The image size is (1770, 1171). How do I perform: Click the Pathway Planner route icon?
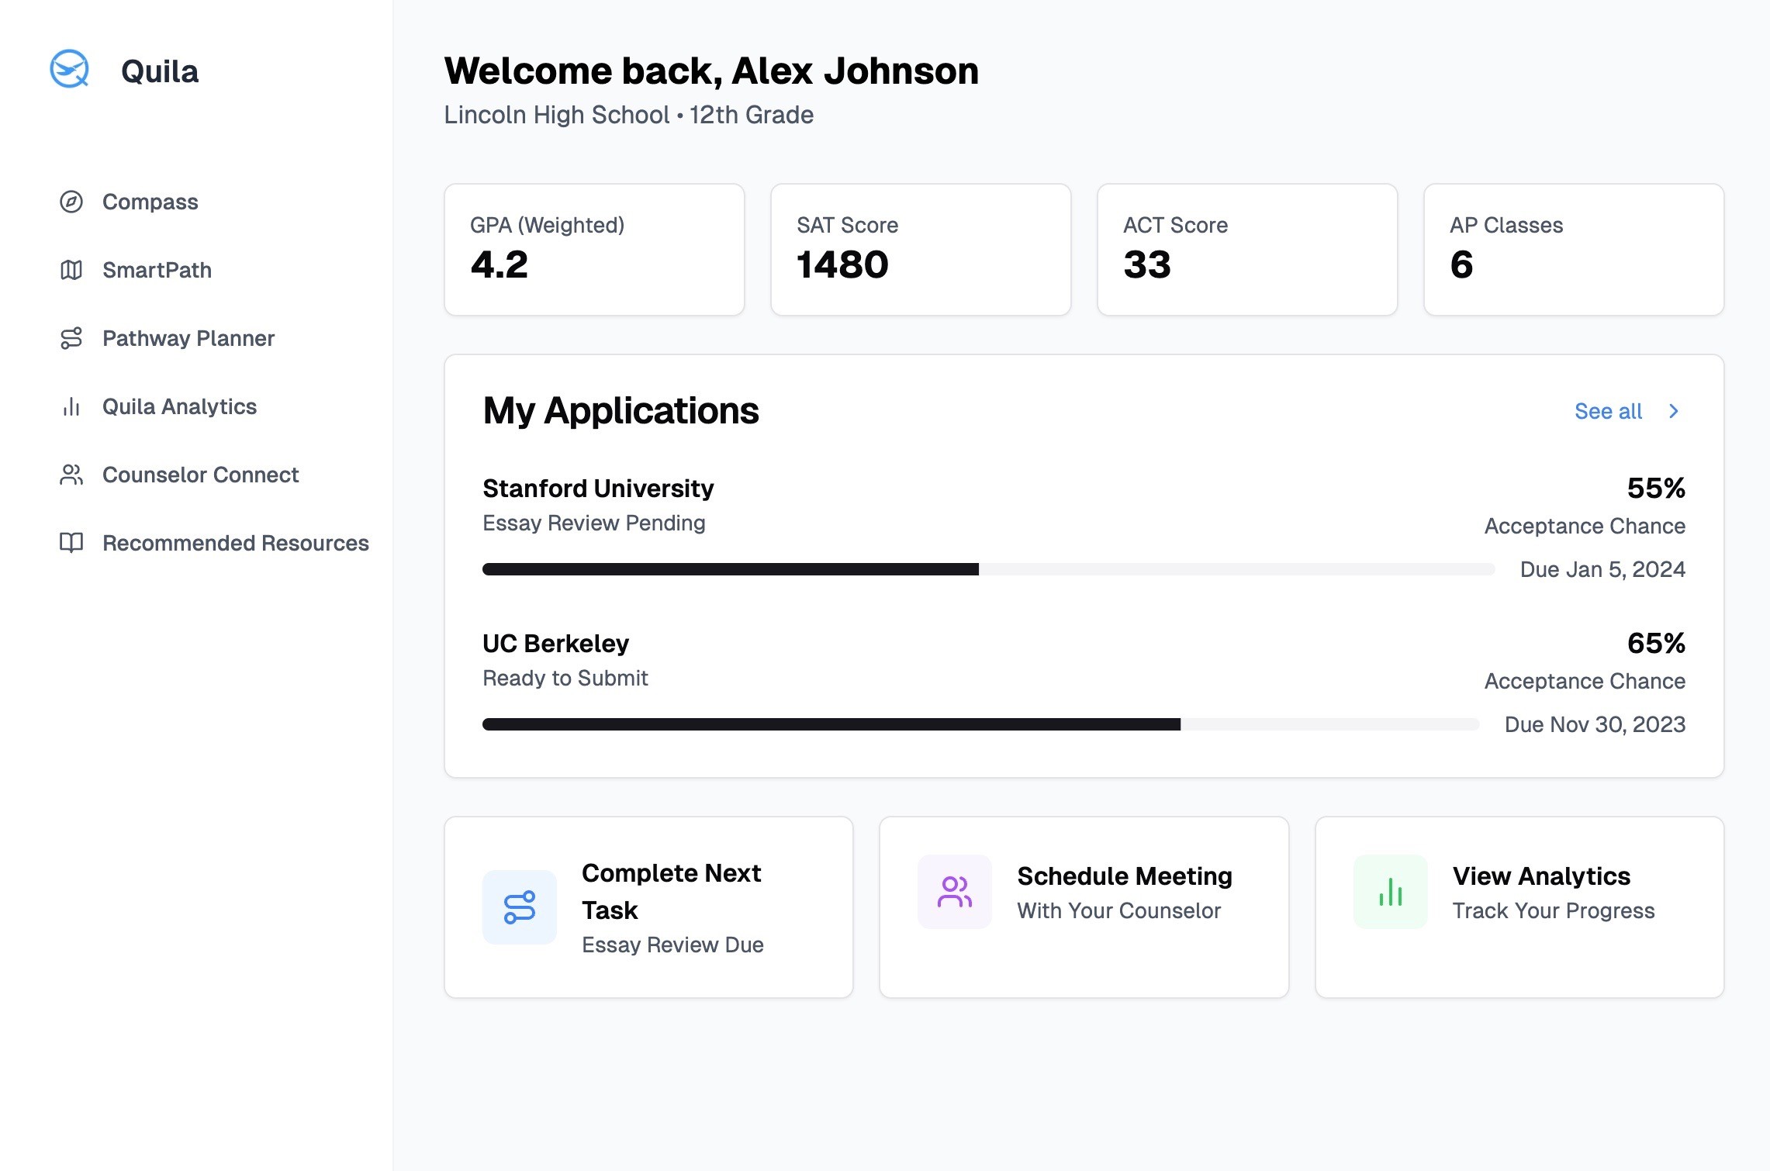pyautogui.click(x=71, y=338)
